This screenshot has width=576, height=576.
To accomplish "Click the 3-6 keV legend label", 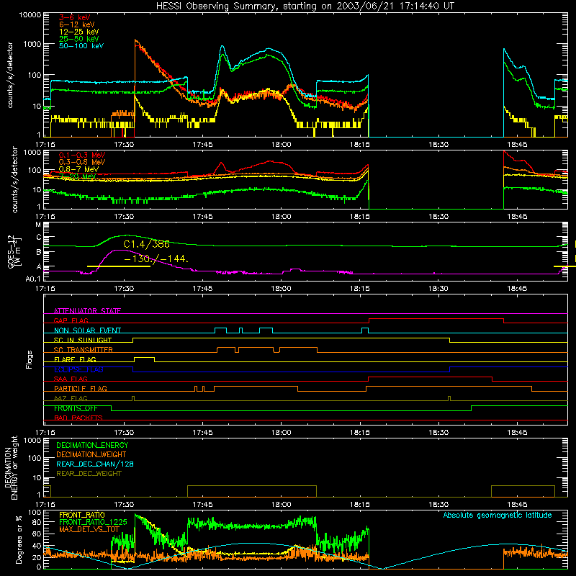I will tap(75, 17).
